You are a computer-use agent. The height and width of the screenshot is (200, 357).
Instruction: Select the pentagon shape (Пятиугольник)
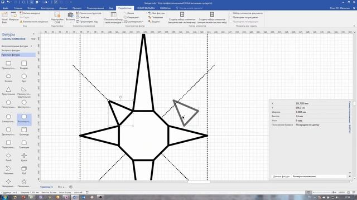click(x=8, y=104)
